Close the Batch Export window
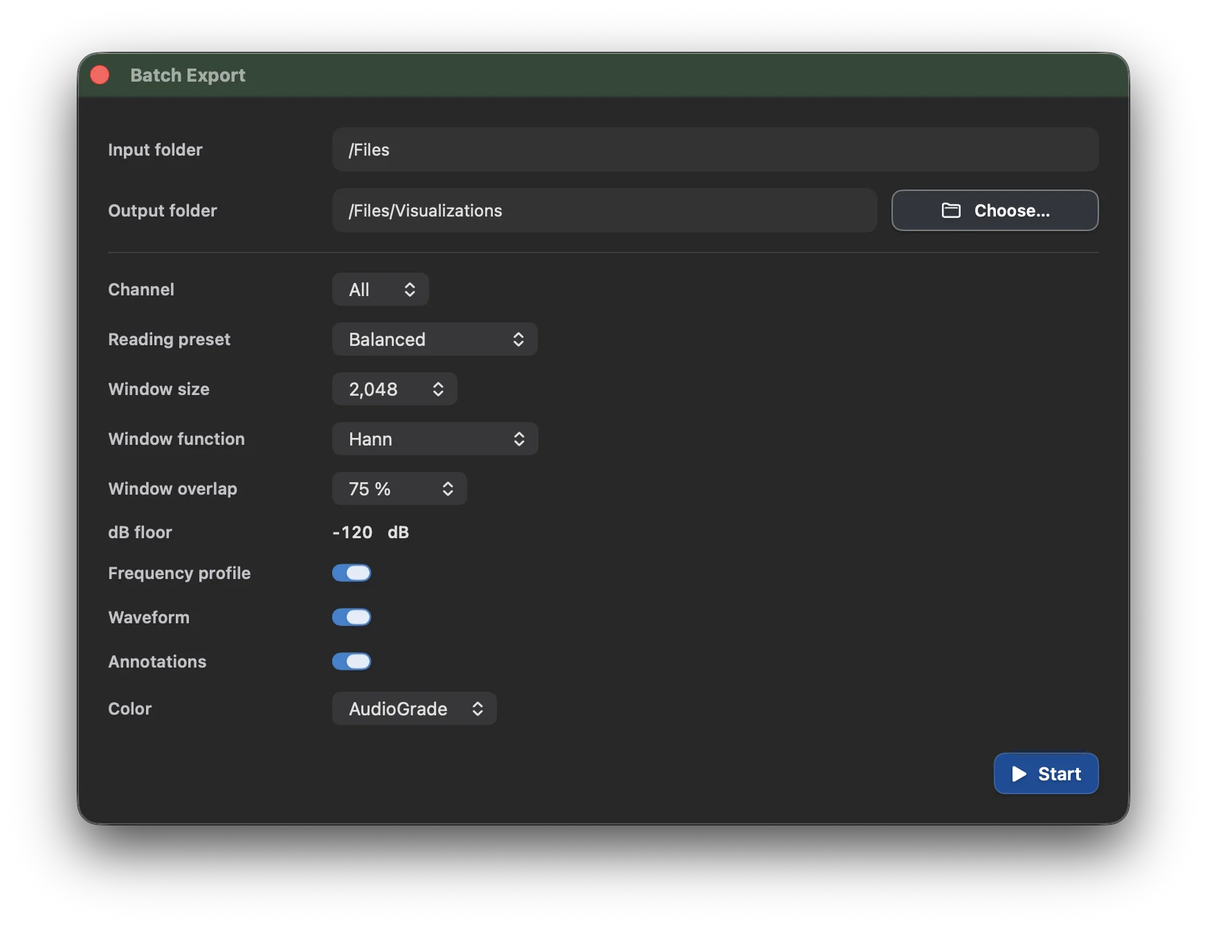Image resolution: width=1207 pixels, height=927 pixels. pos(100,75)
